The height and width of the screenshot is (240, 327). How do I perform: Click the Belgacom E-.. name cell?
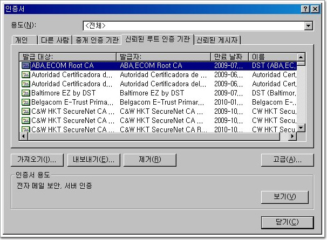274,102
